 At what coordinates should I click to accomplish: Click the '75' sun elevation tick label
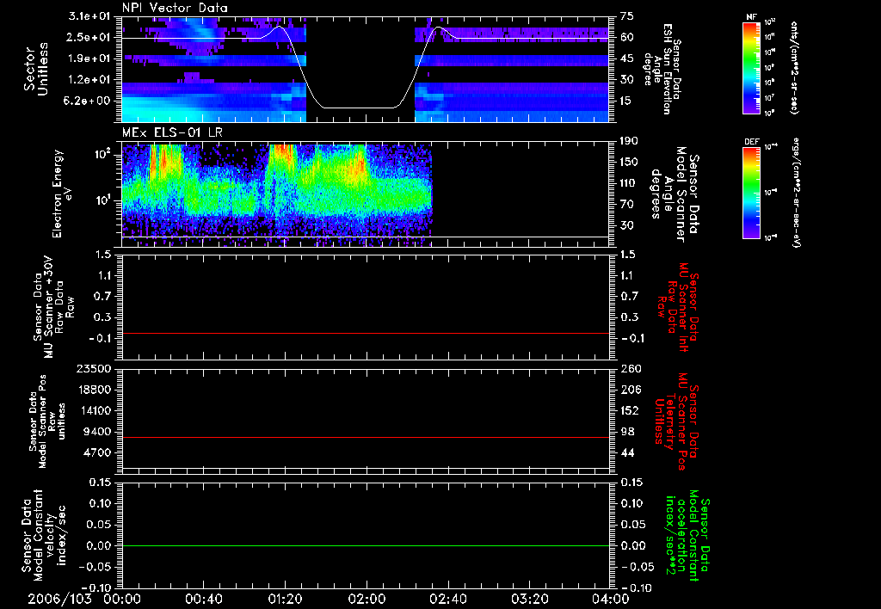(x=627, y=17)
